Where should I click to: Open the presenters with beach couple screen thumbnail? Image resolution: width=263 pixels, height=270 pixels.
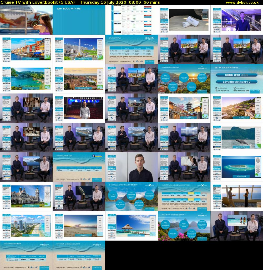coord(237,226)
